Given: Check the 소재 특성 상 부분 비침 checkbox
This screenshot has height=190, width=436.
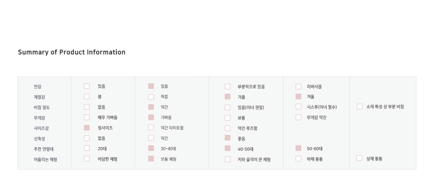Looking at the screenshot, I should coord(360,107).
